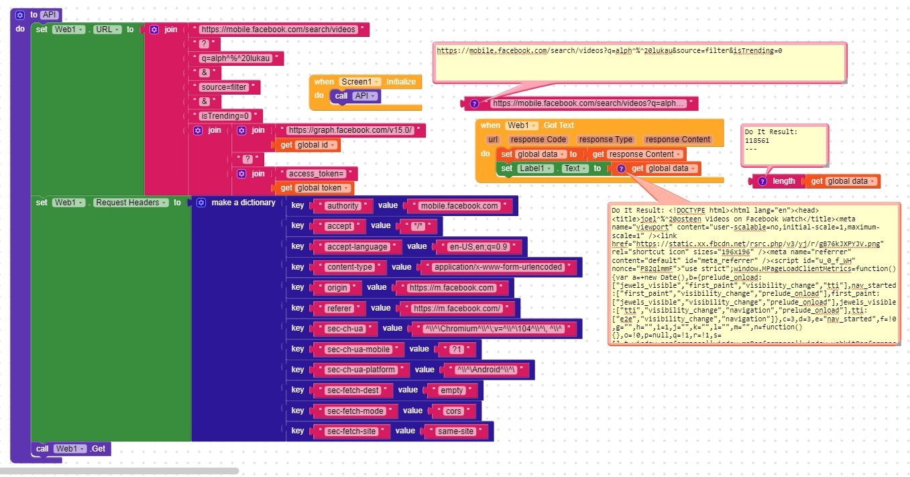Toggle the comment icon beside Label1's get global data
Image resolution: width=910 pixels, height=477 pixels.
622,168
